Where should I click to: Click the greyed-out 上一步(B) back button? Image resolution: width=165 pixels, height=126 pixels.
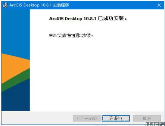click(x=87, y=118)
